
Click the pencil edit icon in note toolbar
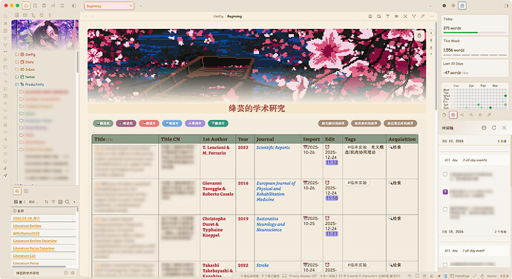coord(422,16)
